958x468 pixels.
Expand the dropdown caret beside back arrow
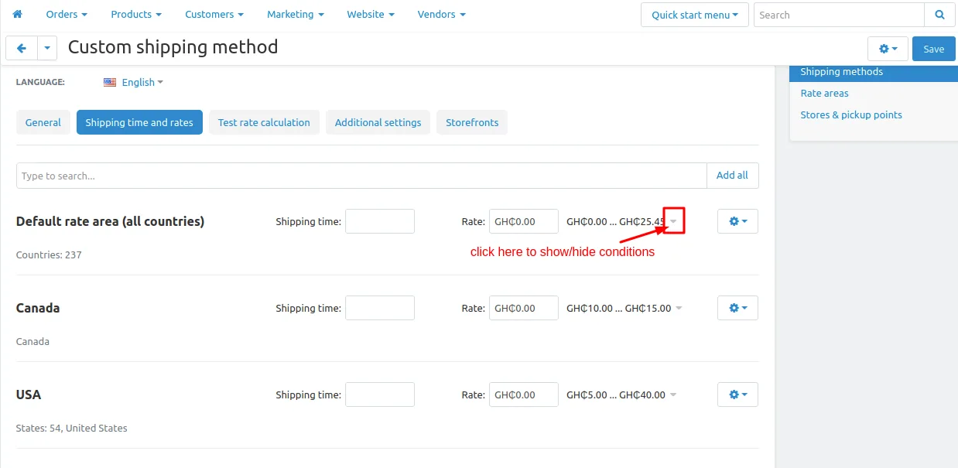pyautogui.click(x=47, y=48)
